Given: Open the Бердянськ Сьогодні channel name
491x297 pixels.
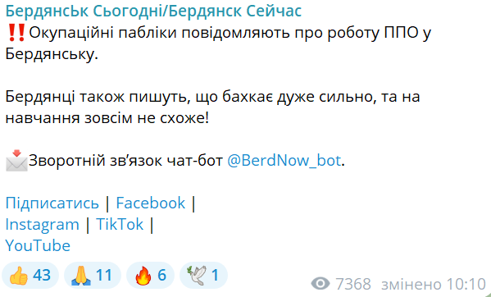Looking at the screenshot, I should point(153,11).
